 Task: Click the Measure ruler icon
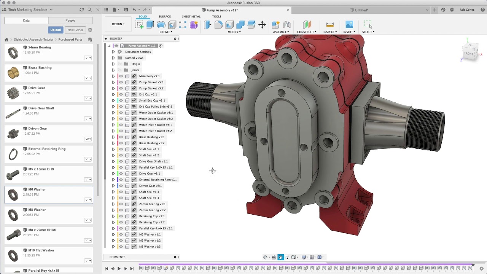click(x=330, y=25)
